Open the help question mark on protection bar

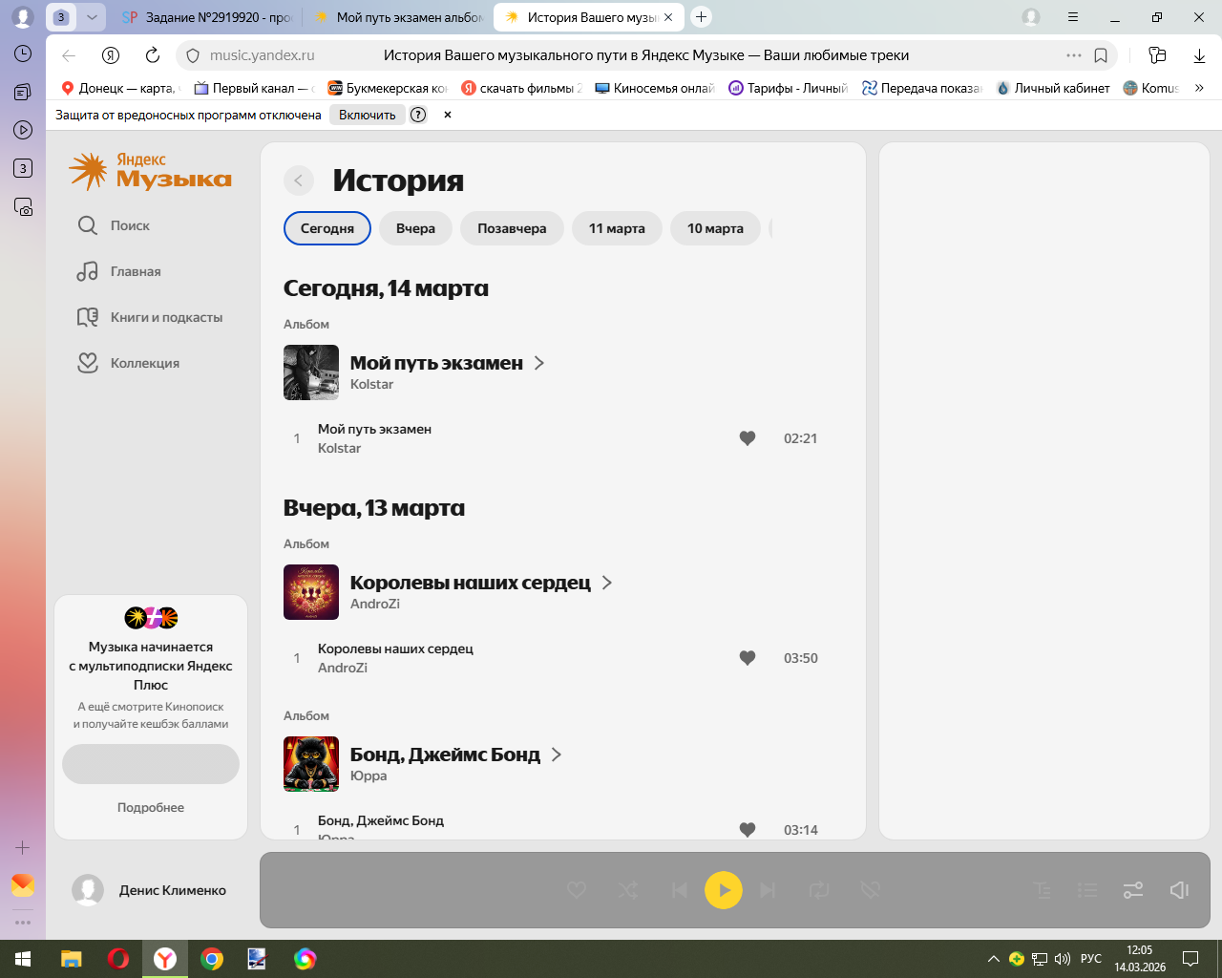click(418, 115)
